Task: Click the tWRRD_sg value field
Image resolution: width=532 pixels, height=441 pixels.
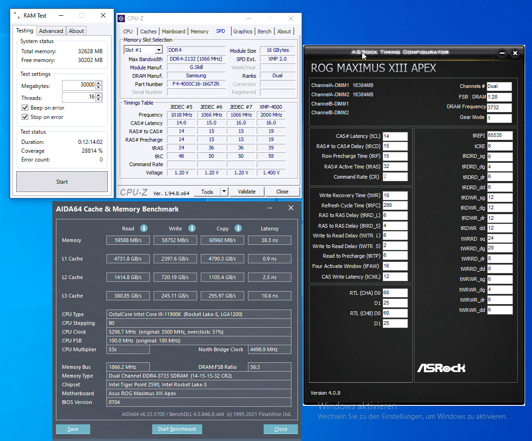Action: (x=500, y=238)
